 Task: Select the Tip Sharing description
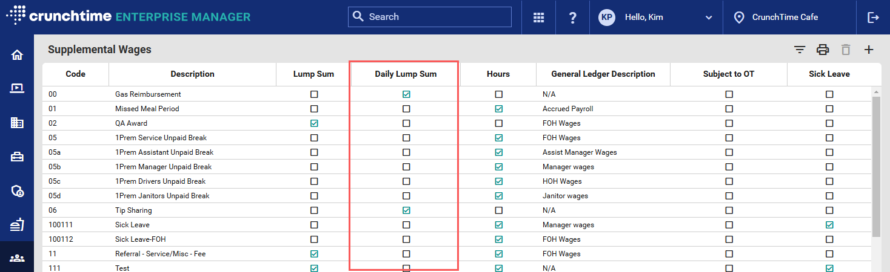pyautogui.click(x=133, y=210)
